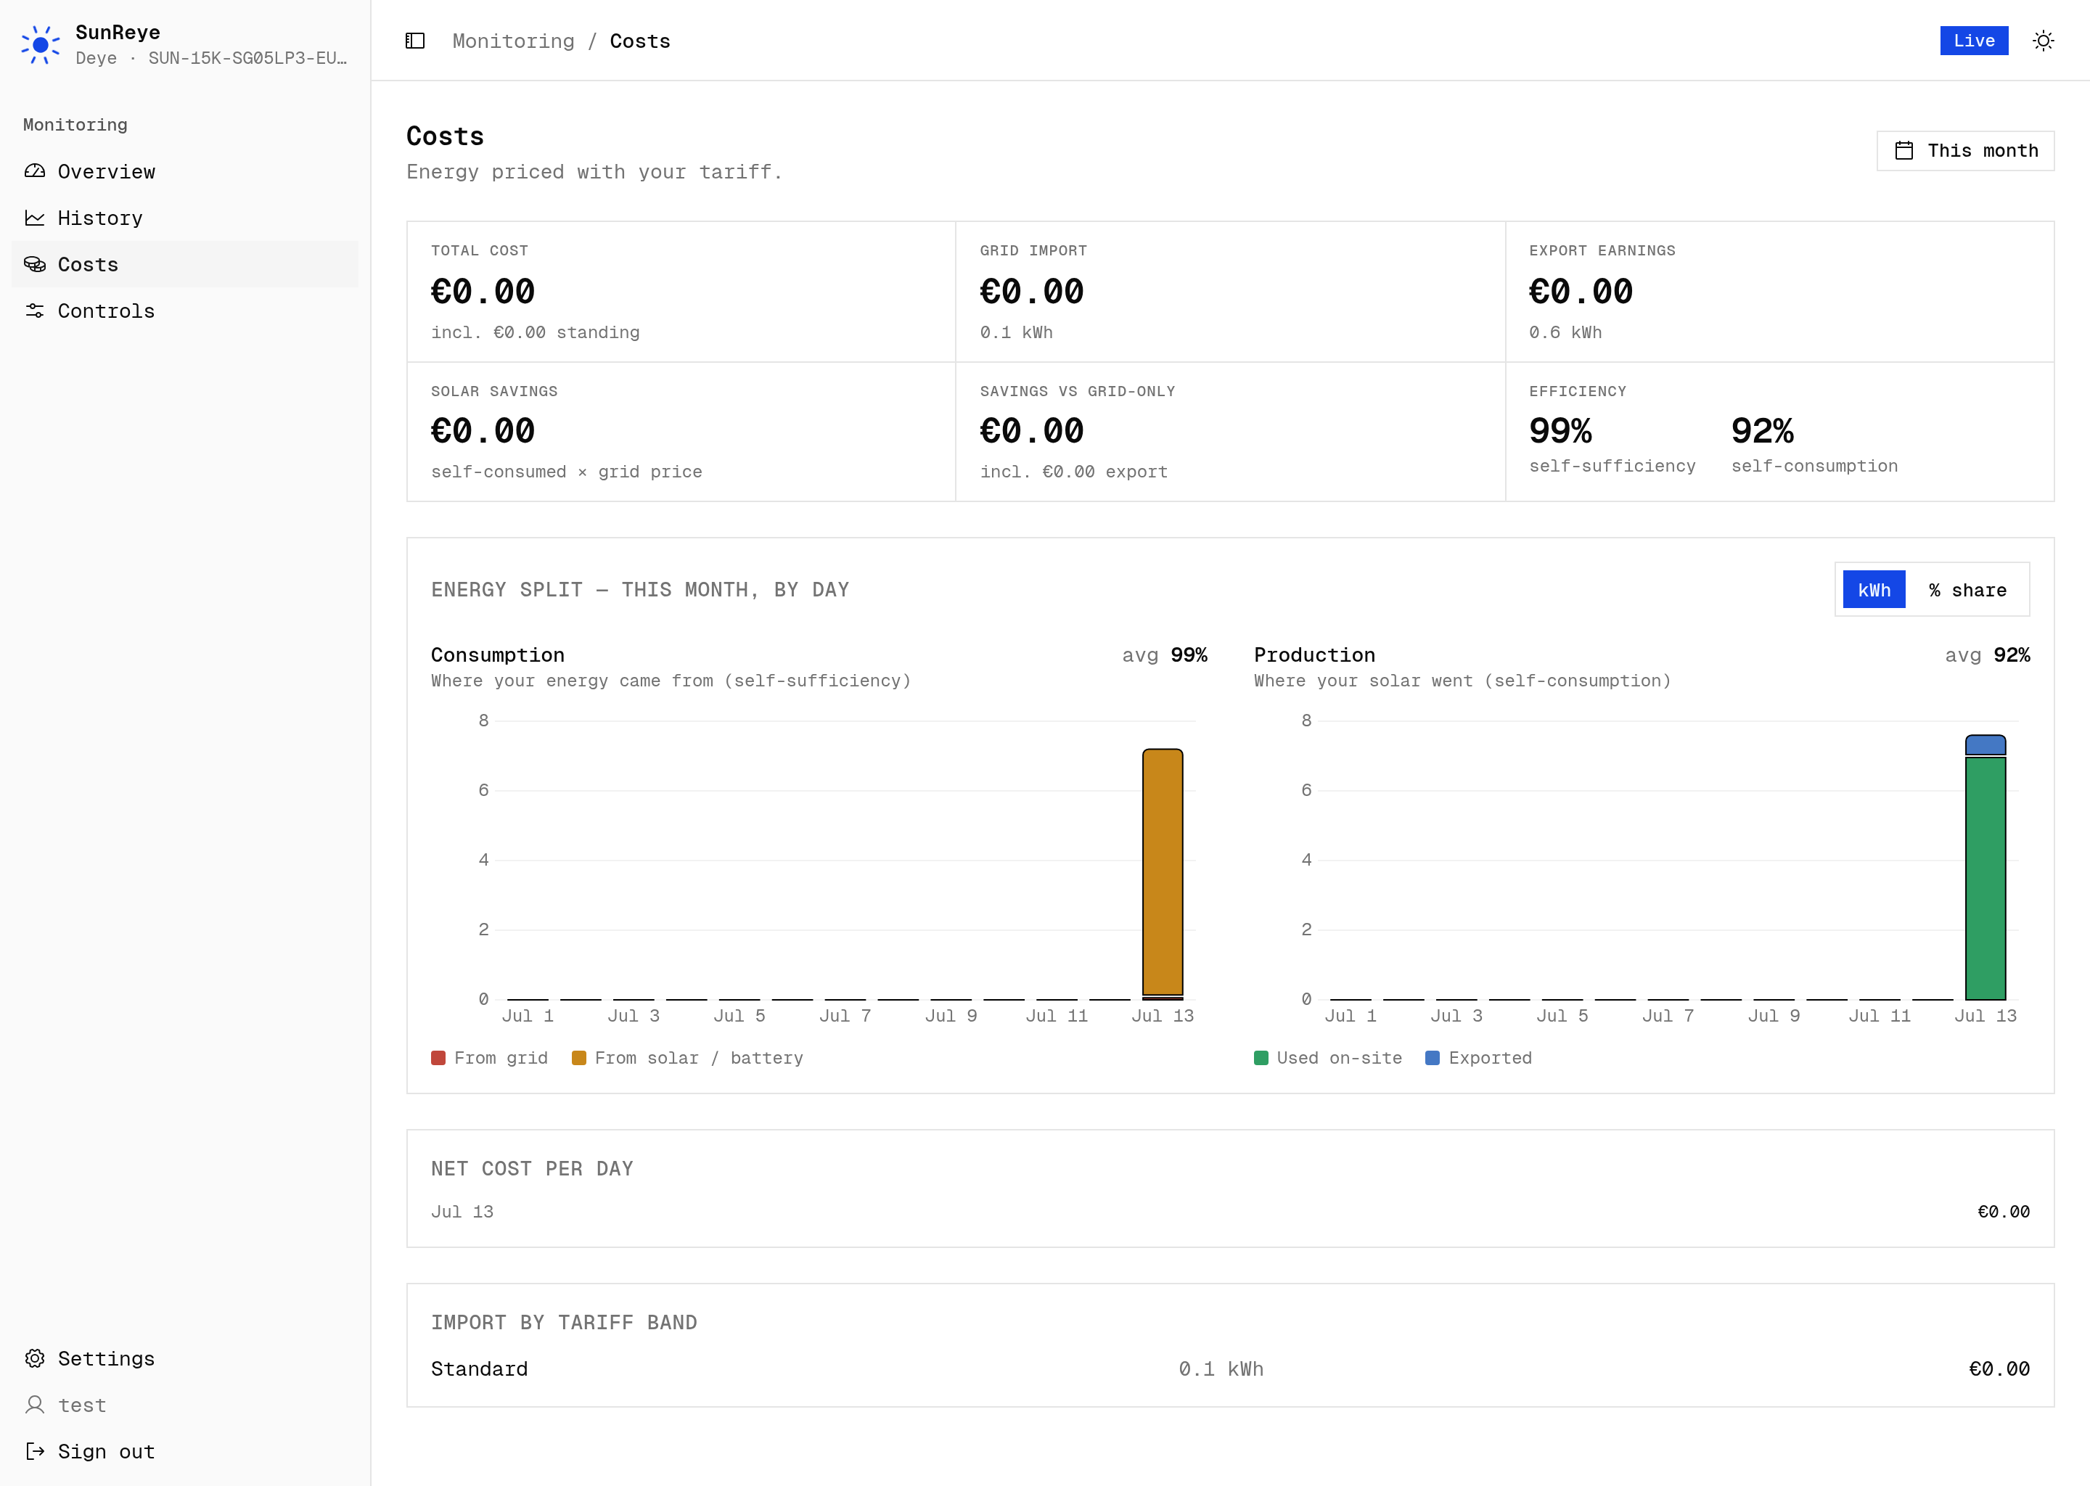The width and height of the screenshot is (2090, 1486).
Task: Click Sign out
Action: [x=185, y=1451]
